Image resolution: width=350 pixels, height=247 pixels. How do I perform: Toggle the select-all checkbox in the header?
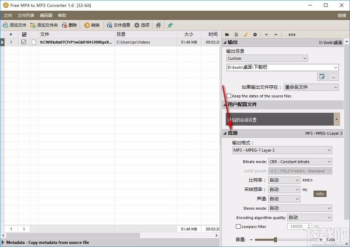click(x=24, y=35)
